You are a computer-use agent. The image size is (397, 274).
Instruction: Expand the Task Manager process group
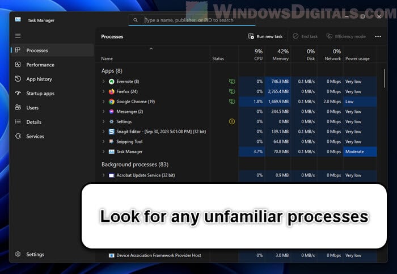coord(103,151)
